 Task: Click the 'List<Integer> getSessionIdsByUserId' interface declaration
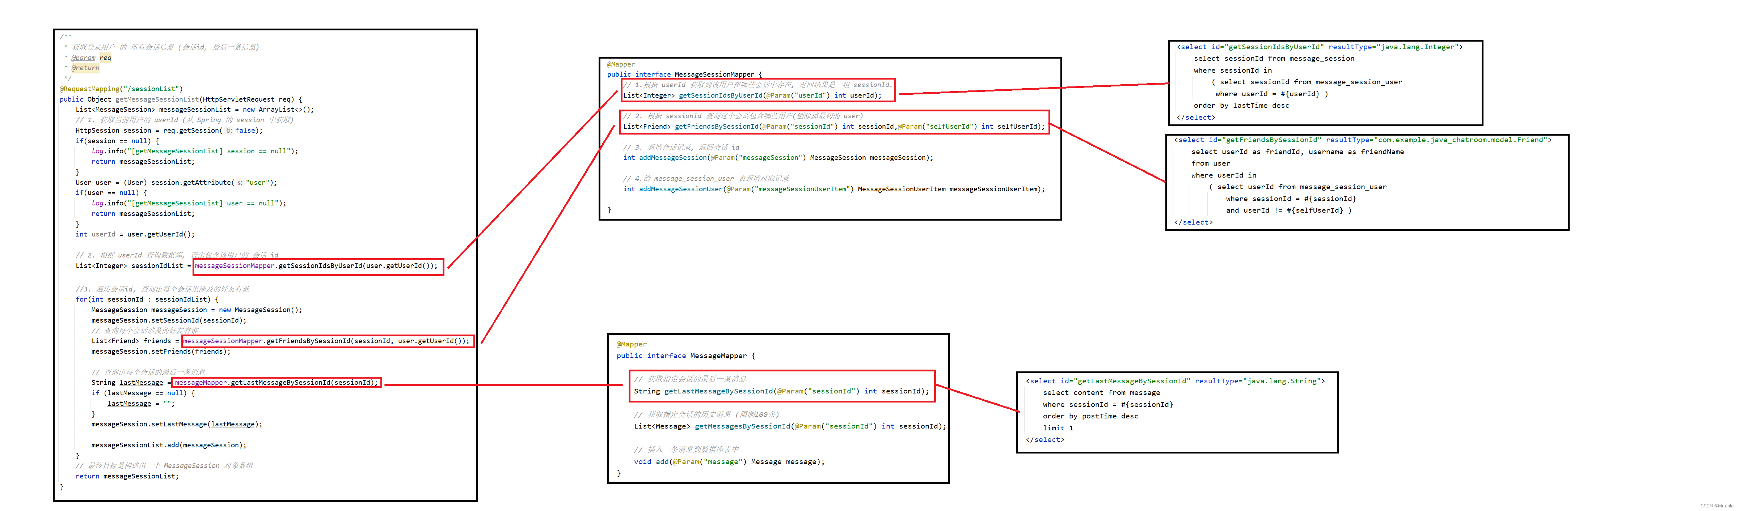coord(752,96)
